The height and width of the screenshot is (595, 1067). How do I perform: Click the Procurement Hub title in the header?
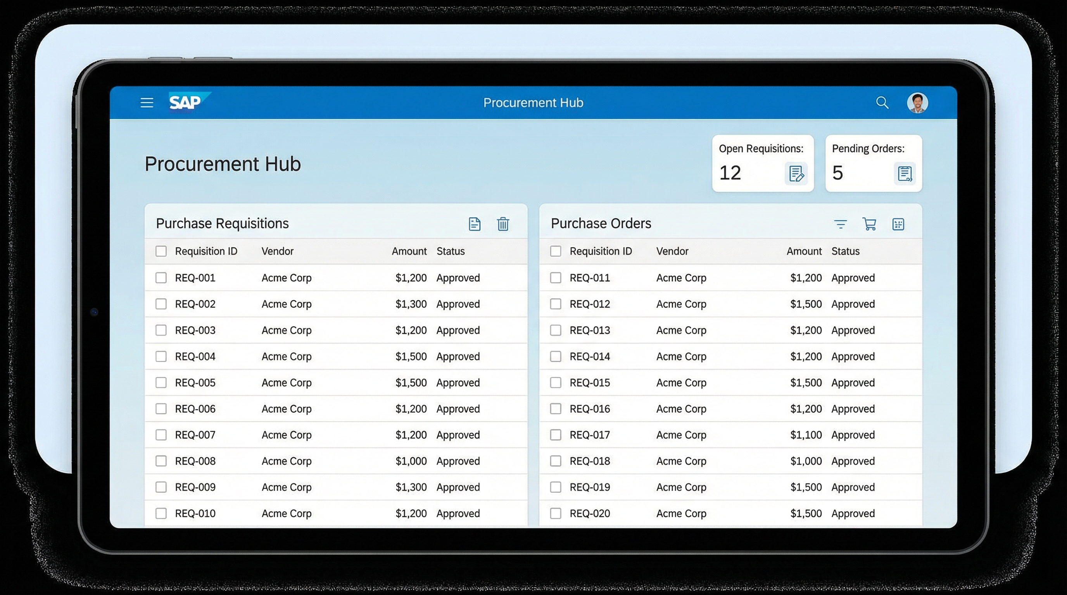[x=533, y=103]
